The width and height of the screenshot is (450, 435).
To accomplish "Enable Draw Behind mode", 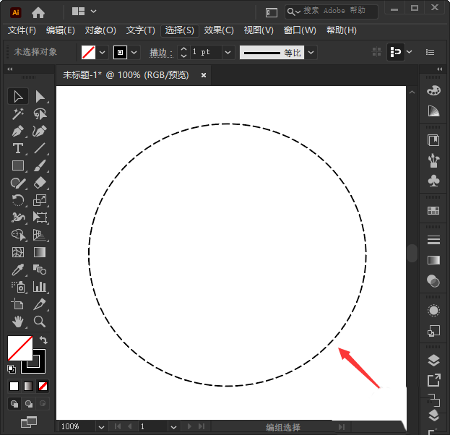I will 29,403.
